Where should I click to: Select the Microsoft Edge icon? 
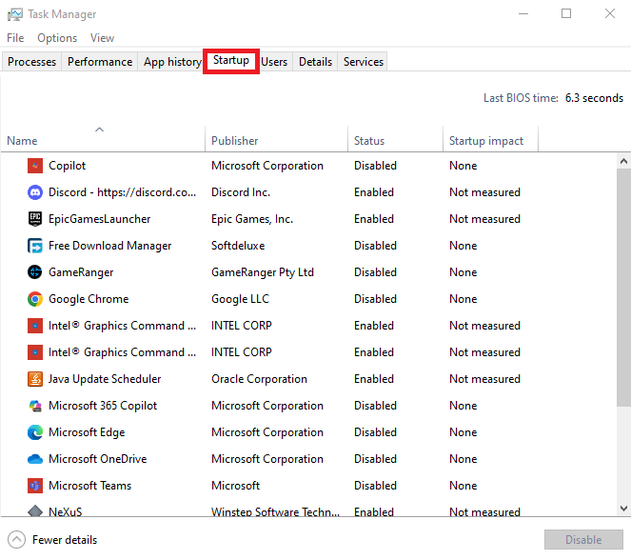tap(35, 432)
